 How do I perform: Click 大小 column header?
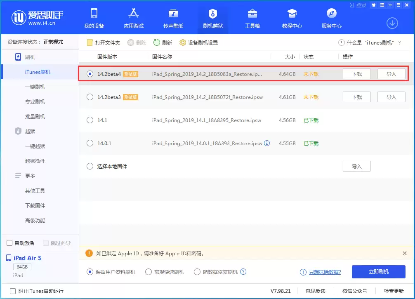click(290, 57)
